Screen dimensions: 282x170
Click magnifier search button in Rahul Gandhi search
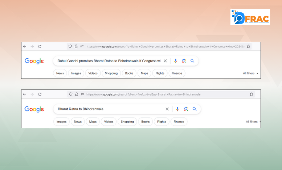[192, 61]
